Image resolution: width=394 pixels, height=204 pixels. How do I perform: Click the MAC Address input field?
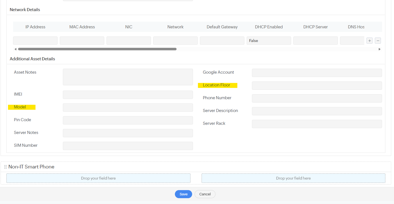click(82, 41)
